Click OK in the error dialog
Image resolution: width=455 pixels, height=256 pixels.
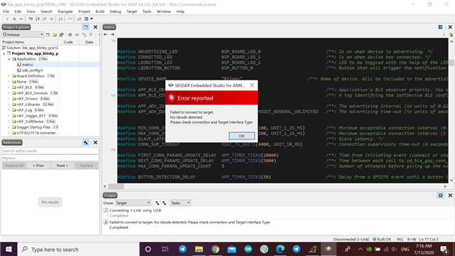tap(242, 136)
